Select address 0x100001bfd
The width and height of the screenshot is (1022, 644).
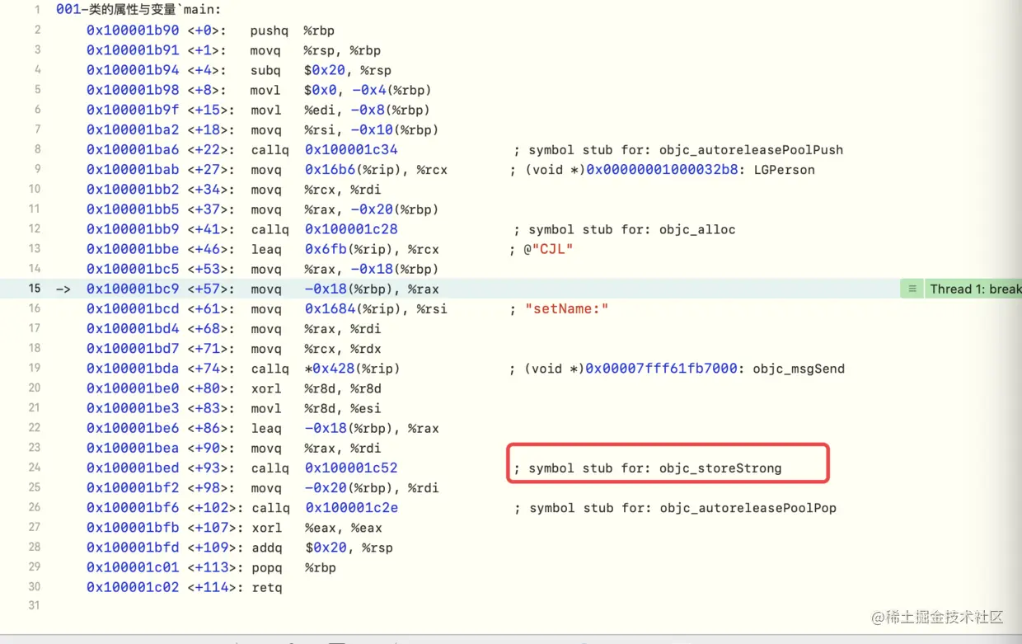click(x=133, y=548)
